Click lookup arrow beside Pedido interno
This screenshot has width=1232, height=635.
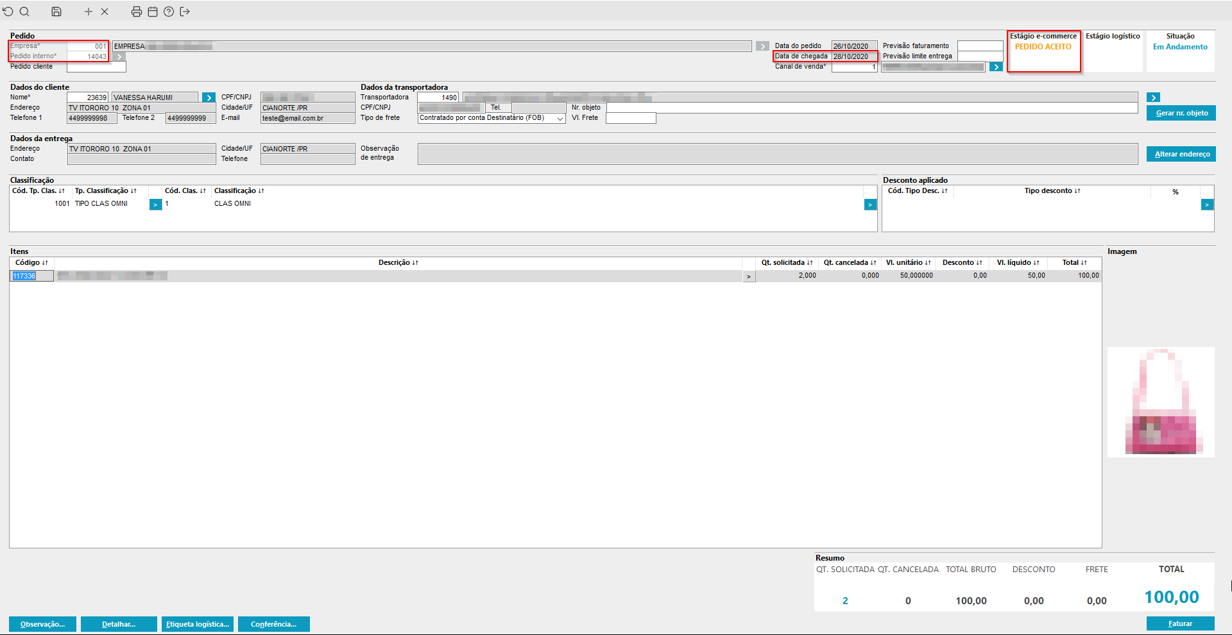click(119, 56)
